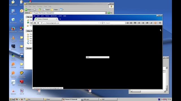Open Adobe Reader desktop shortcut
Screen dimensions: 181x101
(22, 83)
